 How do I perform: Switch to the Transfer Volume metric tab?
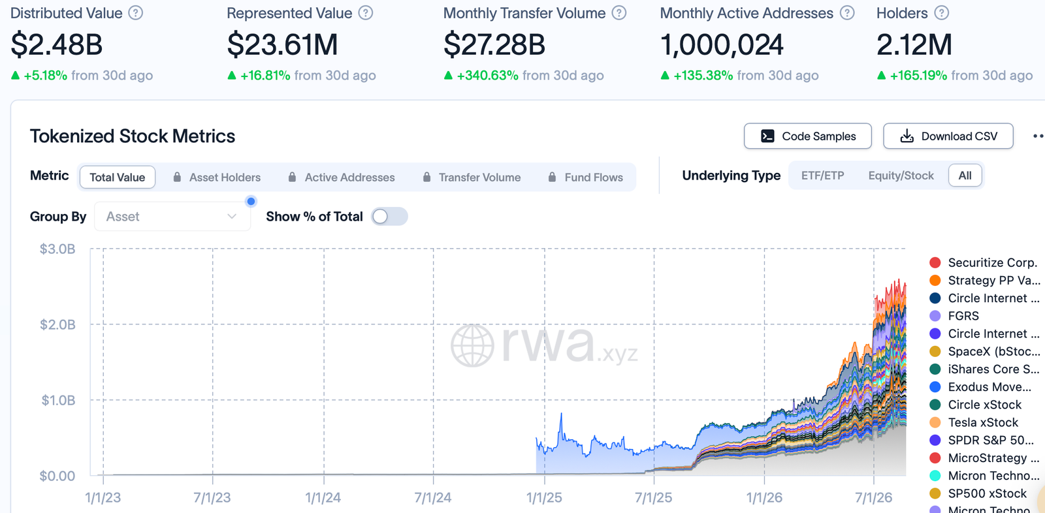tap(472, 177)
